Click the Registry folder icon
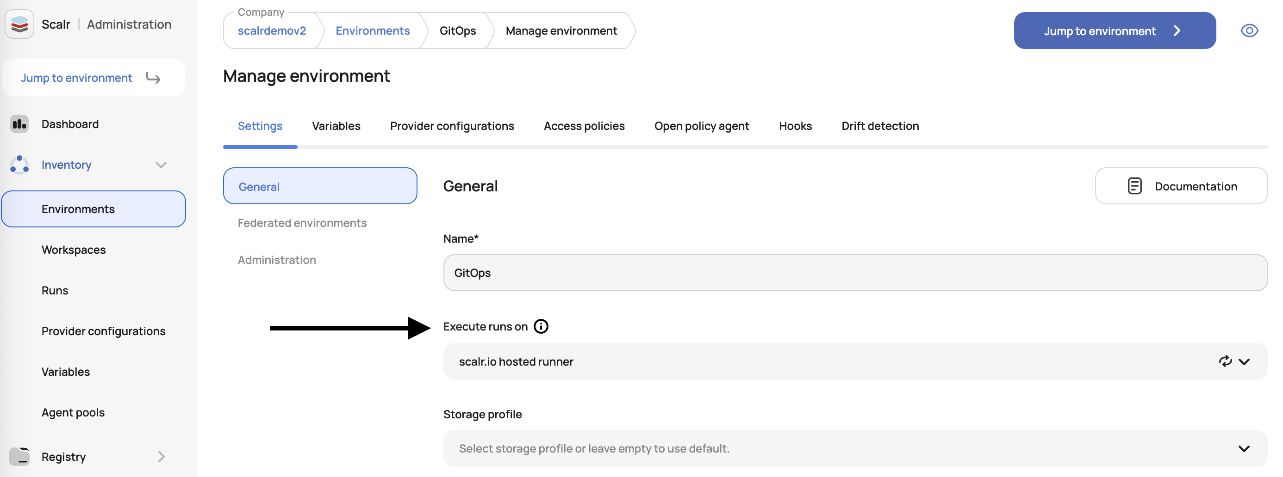The image size is (1283, 477). click(19, 456)
